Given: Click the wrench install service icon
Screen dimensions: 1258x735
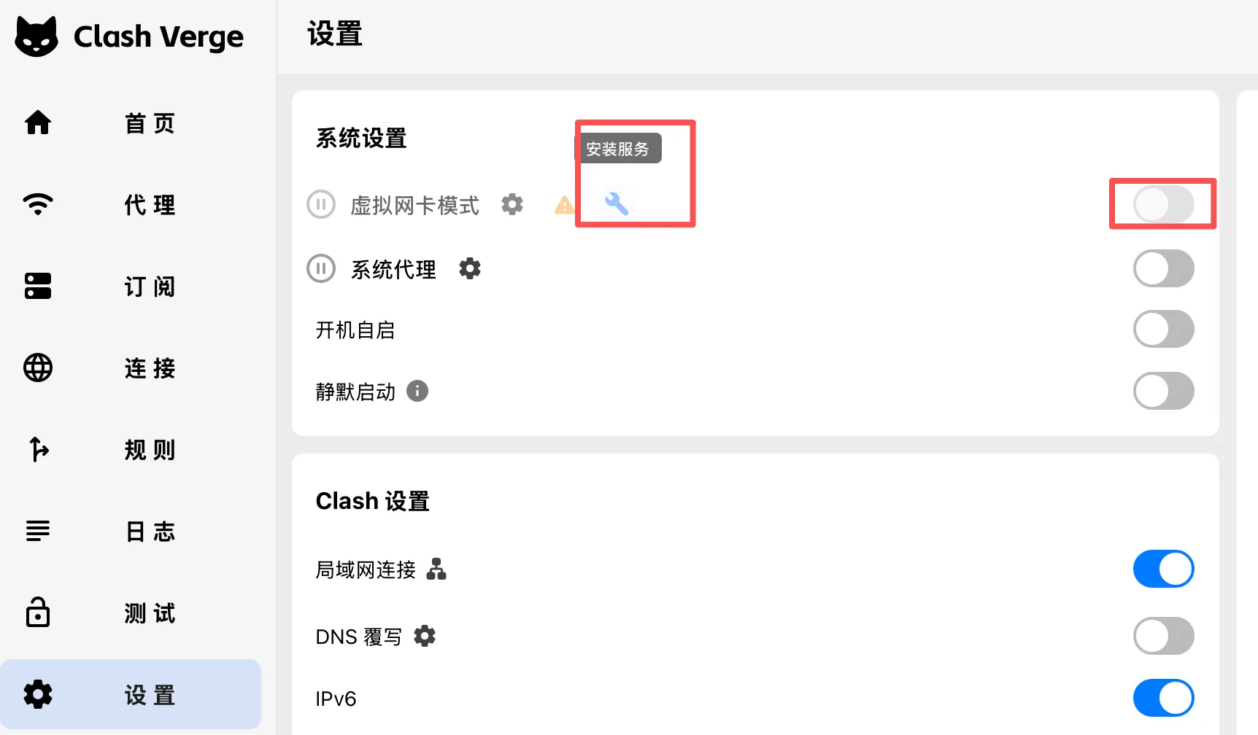Looking at the screenshot, I should tap(617, 203).
